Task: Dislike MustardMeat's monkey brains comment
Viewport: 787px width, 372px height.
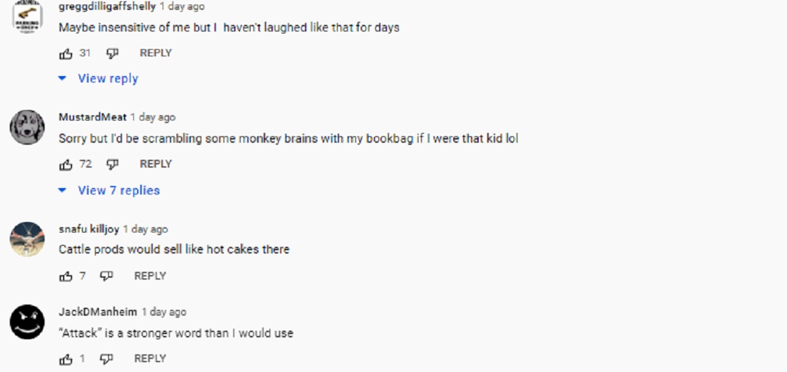Action: tap(112, 164)
